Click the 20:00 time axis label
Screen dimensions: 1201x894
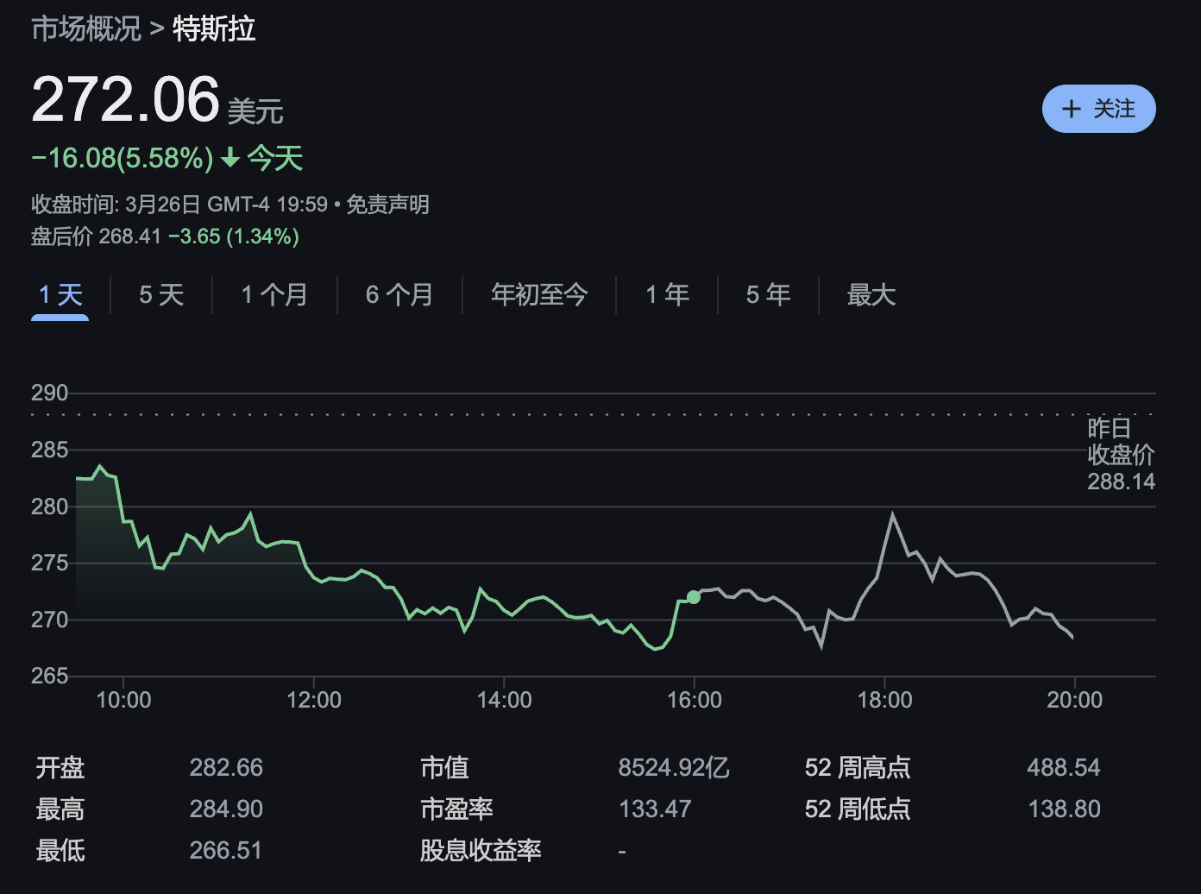tap(1074, 700)
